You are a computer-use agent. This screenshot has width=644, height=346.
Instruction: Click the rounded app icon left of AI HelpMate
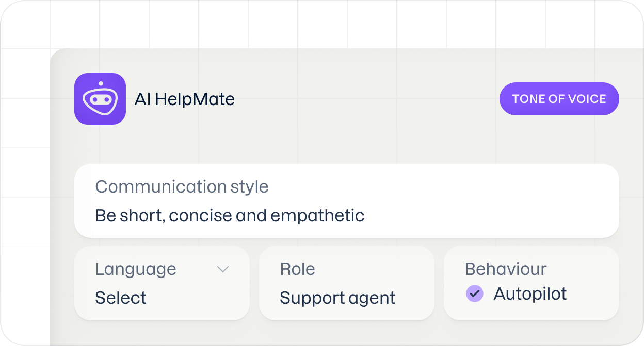[x=100, y=98]
